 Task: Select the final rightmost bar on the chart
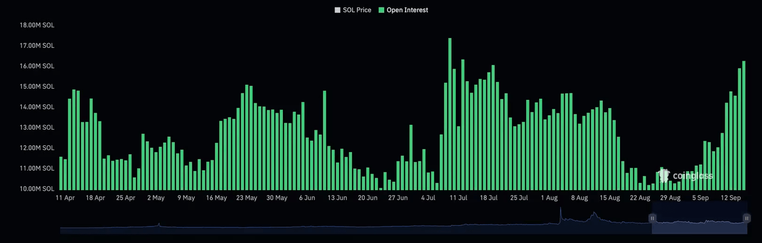click(x=744, y=126)
